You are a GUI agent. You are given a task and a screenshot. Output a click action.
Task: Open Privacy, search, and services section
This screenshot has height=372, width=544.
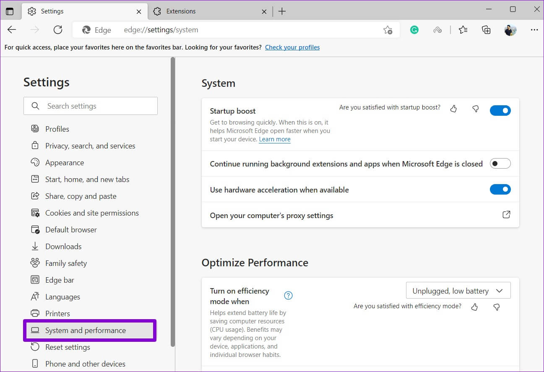(91, 146)
